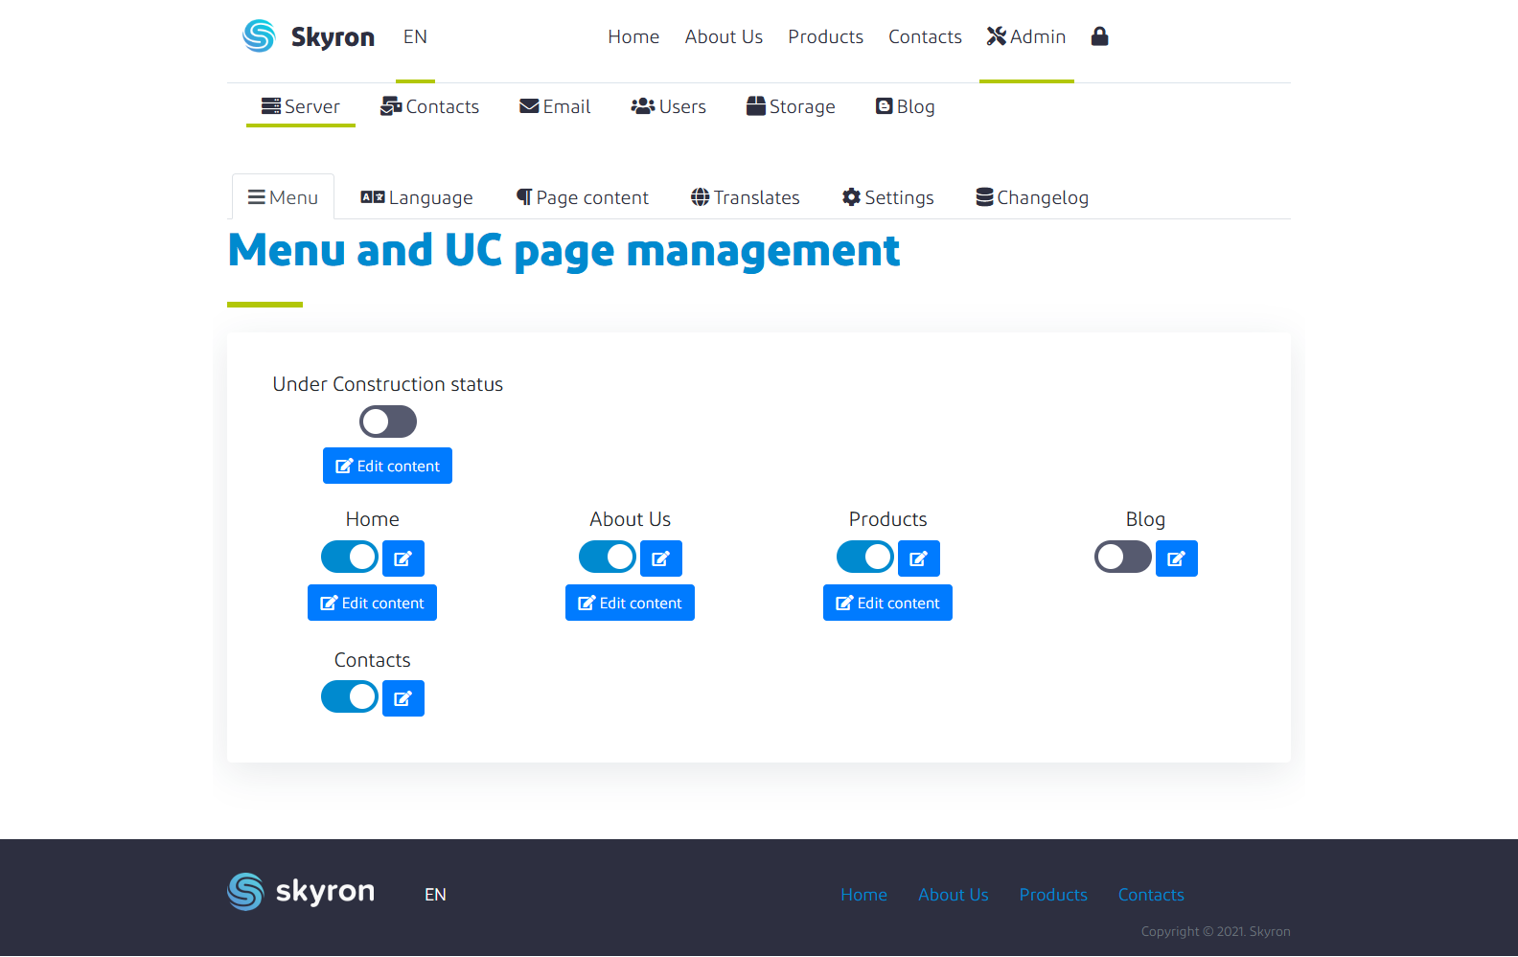The height and width of the screenshot is (957, 1518).
Task: Switch to the Language tab
Action: pos(417,197)
